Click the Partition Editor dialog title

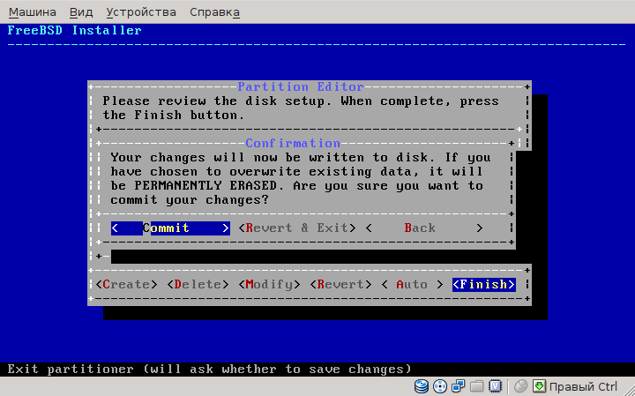(x=301, y=86)
